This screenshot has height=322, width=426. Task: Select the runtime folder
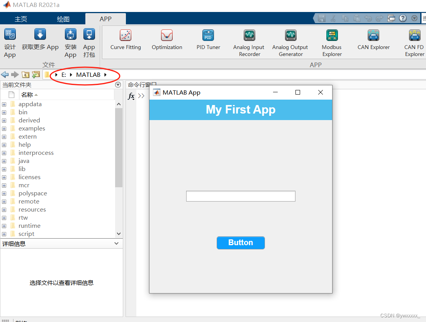(29, 225)
